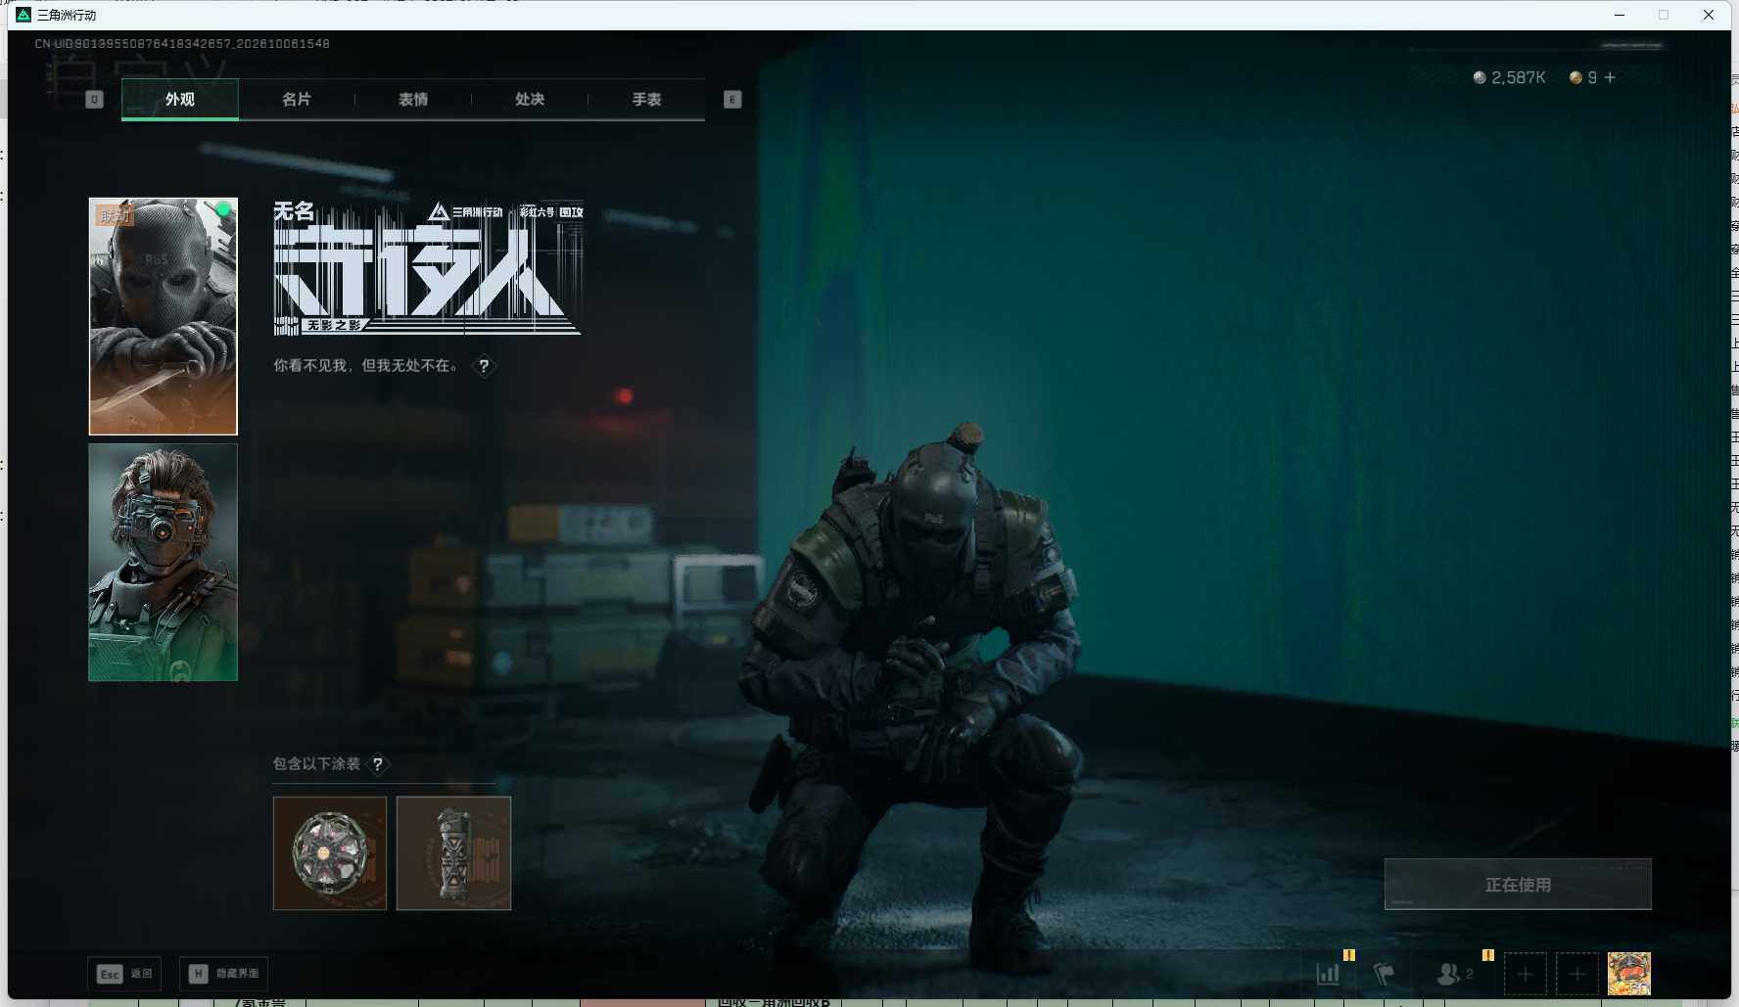Select the goggles operator skin thumbnail
Screen dimensions: 1739x1007
(x=164, y=563)
